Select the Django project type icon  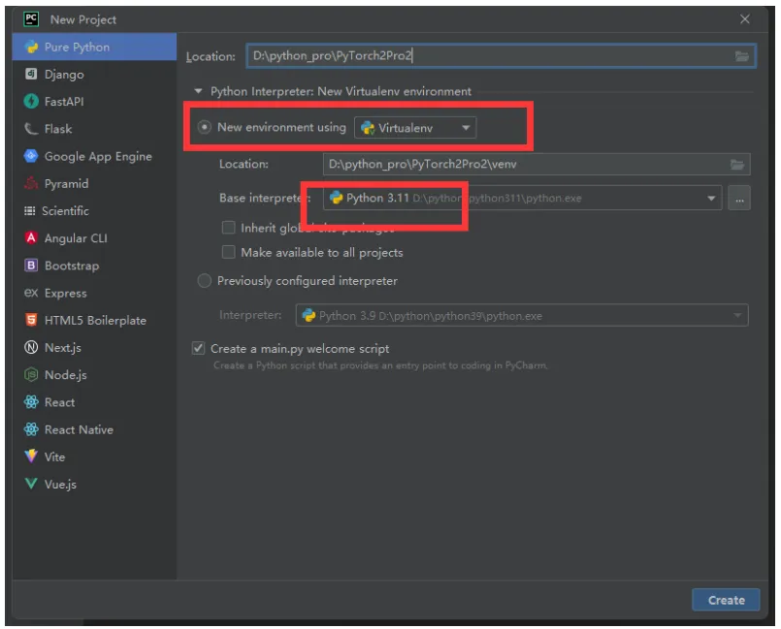click(31, 75)
